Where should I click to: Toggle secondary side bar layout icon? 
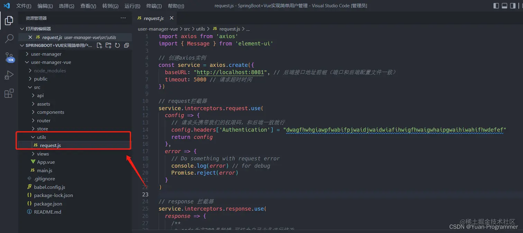tap(513, 6)
